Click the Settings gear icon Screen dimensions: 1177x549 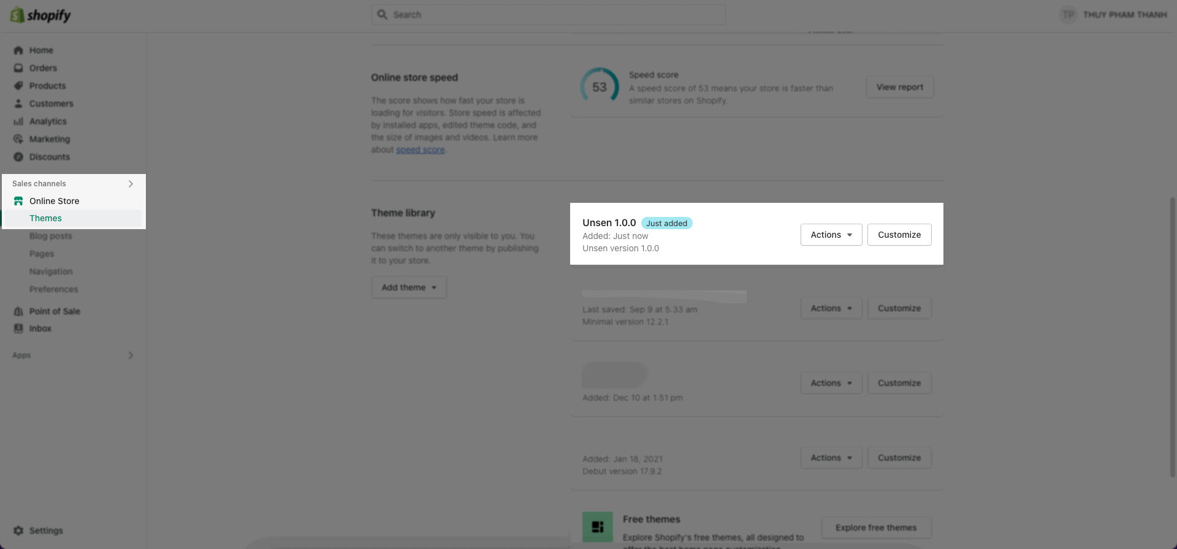click(18, 531)
